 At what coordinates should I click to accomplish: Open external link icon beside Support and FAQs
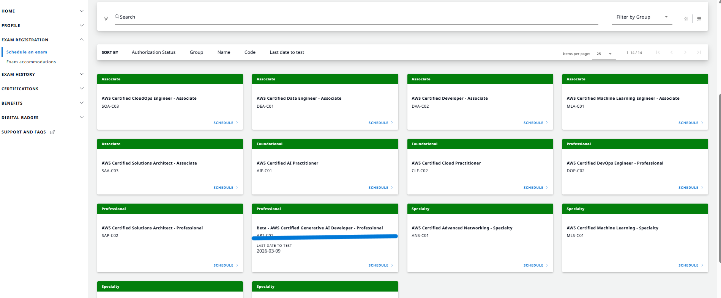coord(53,132)
